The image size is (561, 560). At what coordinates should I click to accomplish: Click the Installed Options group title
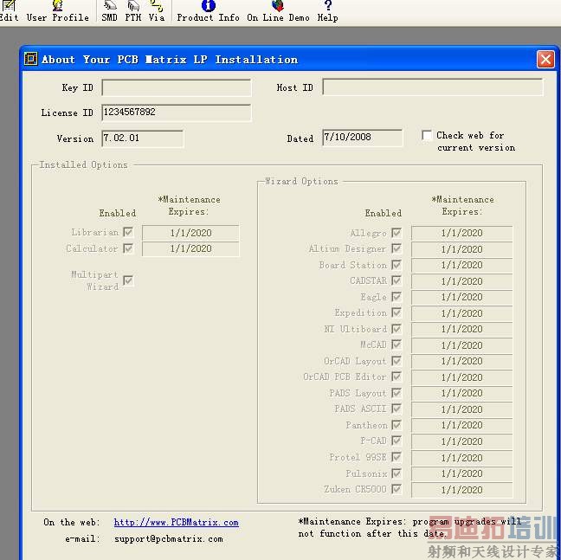[x=83, y=164]
